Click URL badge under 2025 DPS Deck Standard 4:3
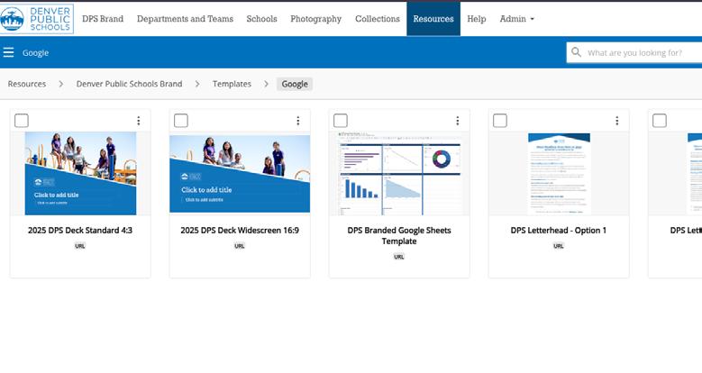The width and height of the screenshot is (702, 373). point(80,246)
